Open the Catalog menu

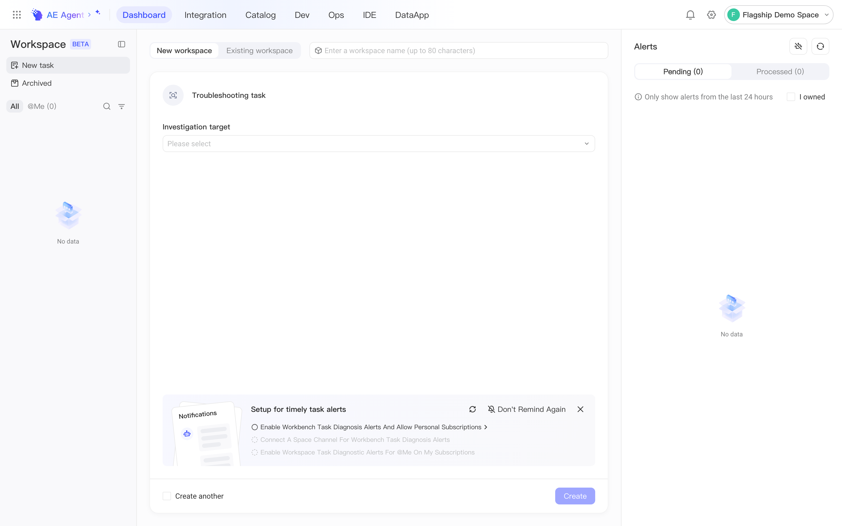tap(260, 15)
